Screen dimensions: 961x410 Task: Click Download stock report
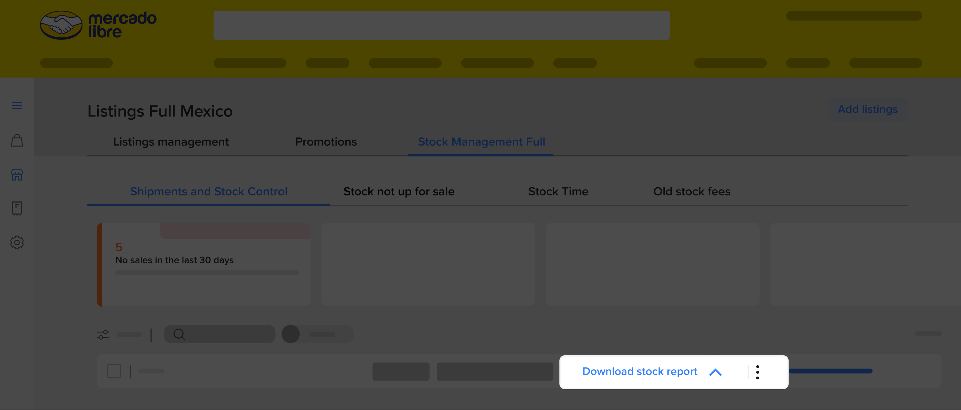[x=640, y=371]
